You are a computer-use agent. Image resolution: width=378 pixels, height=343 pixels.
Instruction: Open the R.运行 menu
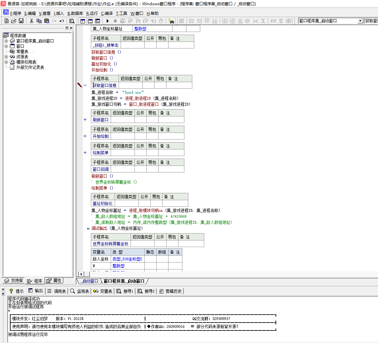tap(92, 14)
